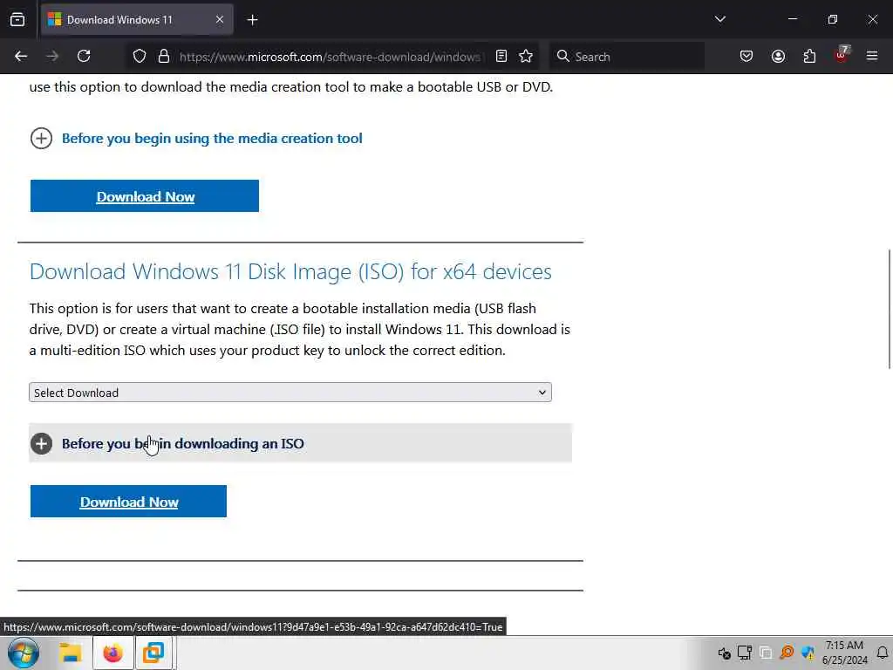Click the Windows security shield tray icon
This screenshot has width=893, height=670.
click(808, 653)
